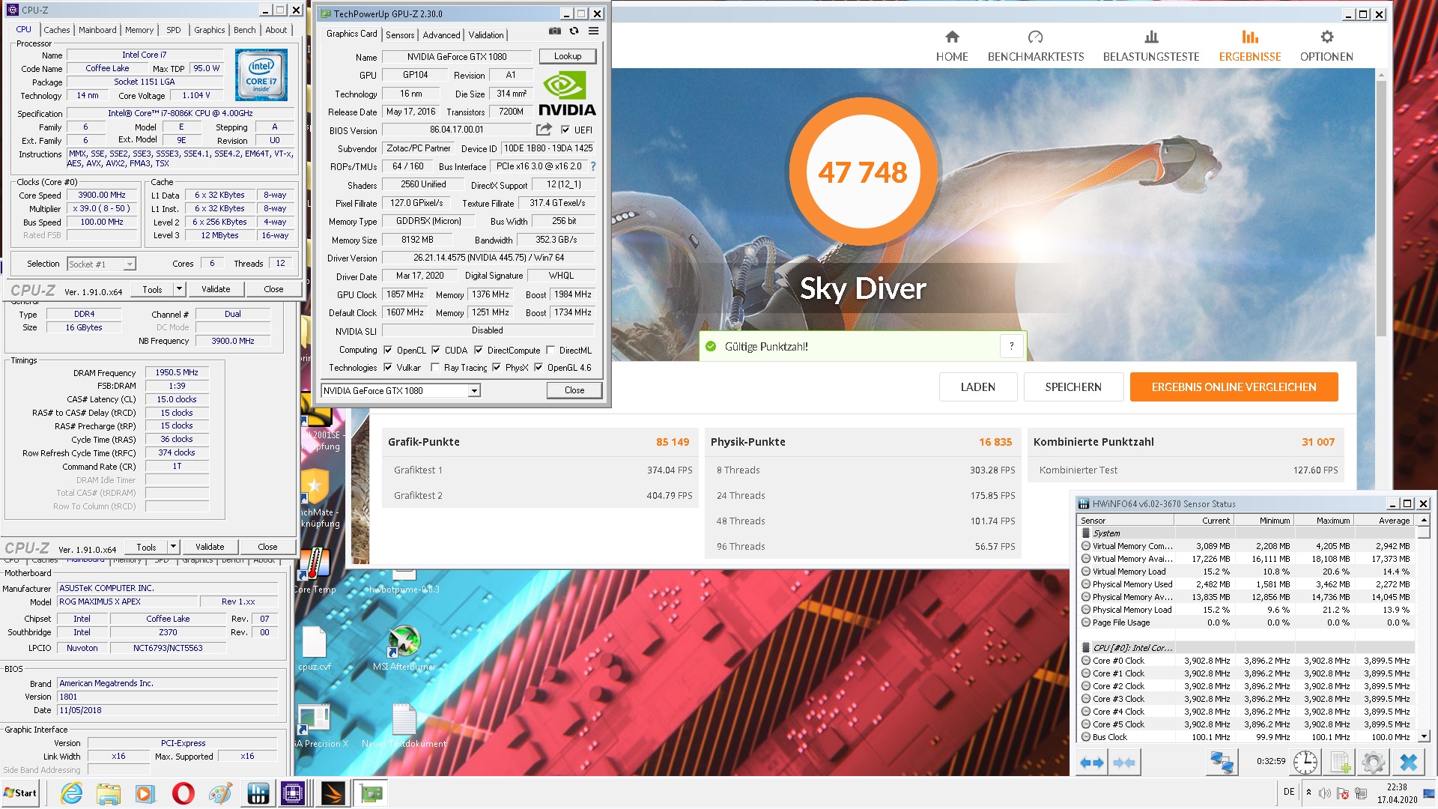Toggle the OpenGL 4.6 checkbox

(539, 367)
